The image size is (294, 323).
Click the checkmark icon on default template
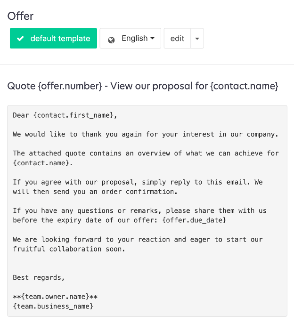coord(20,39)
